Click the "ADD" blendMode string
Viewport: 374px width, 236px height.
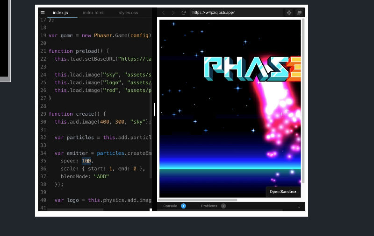coord(101,176)
